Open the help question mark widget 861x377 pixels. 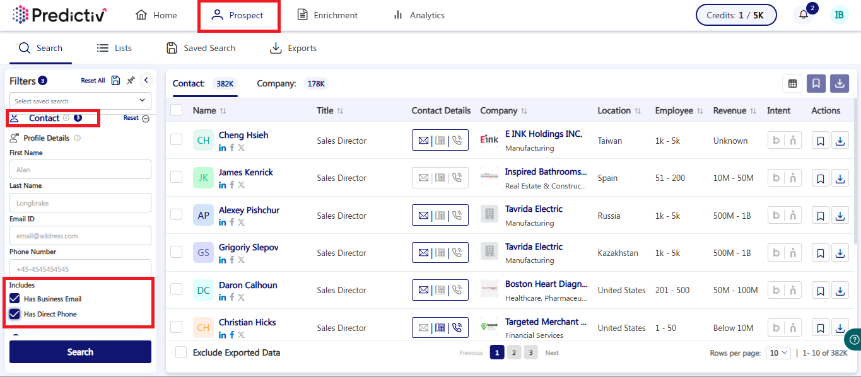(x=853, y=339)
